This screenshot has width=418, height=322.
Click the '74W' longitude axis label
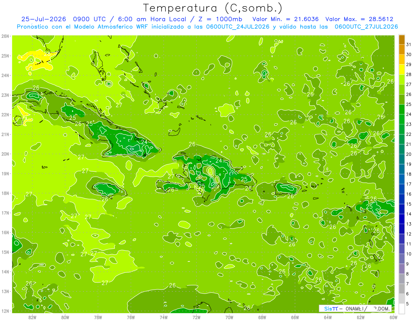(x=163, y=317)
